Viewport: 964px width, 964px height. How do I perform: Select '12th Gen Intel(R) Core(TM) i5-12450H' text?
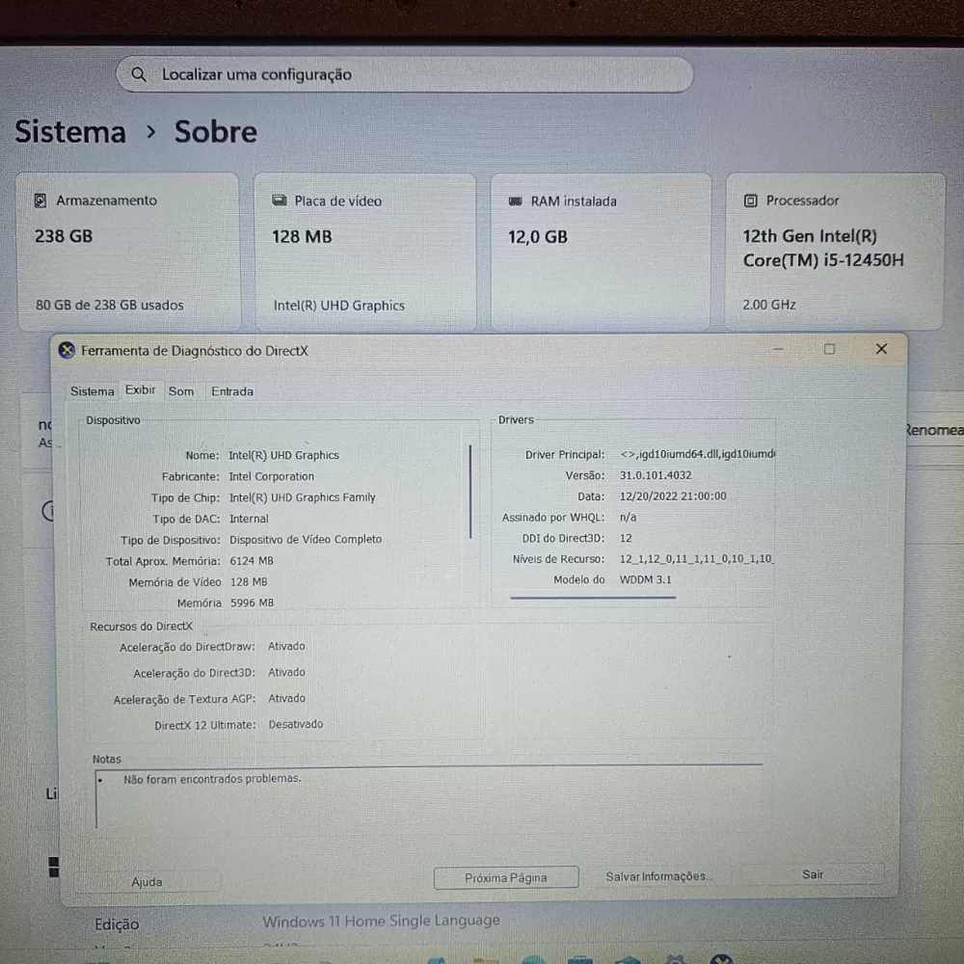pos(823,249)
